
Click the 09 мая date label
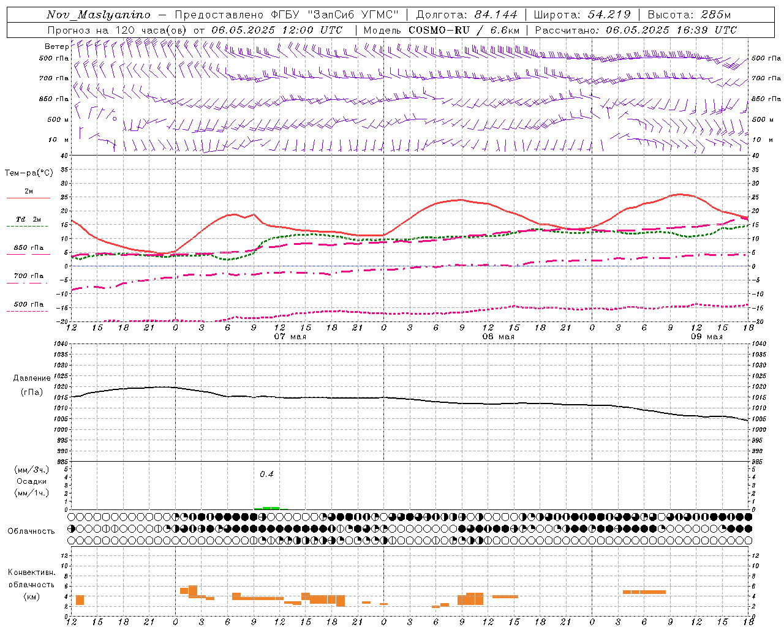coord(706,337)
